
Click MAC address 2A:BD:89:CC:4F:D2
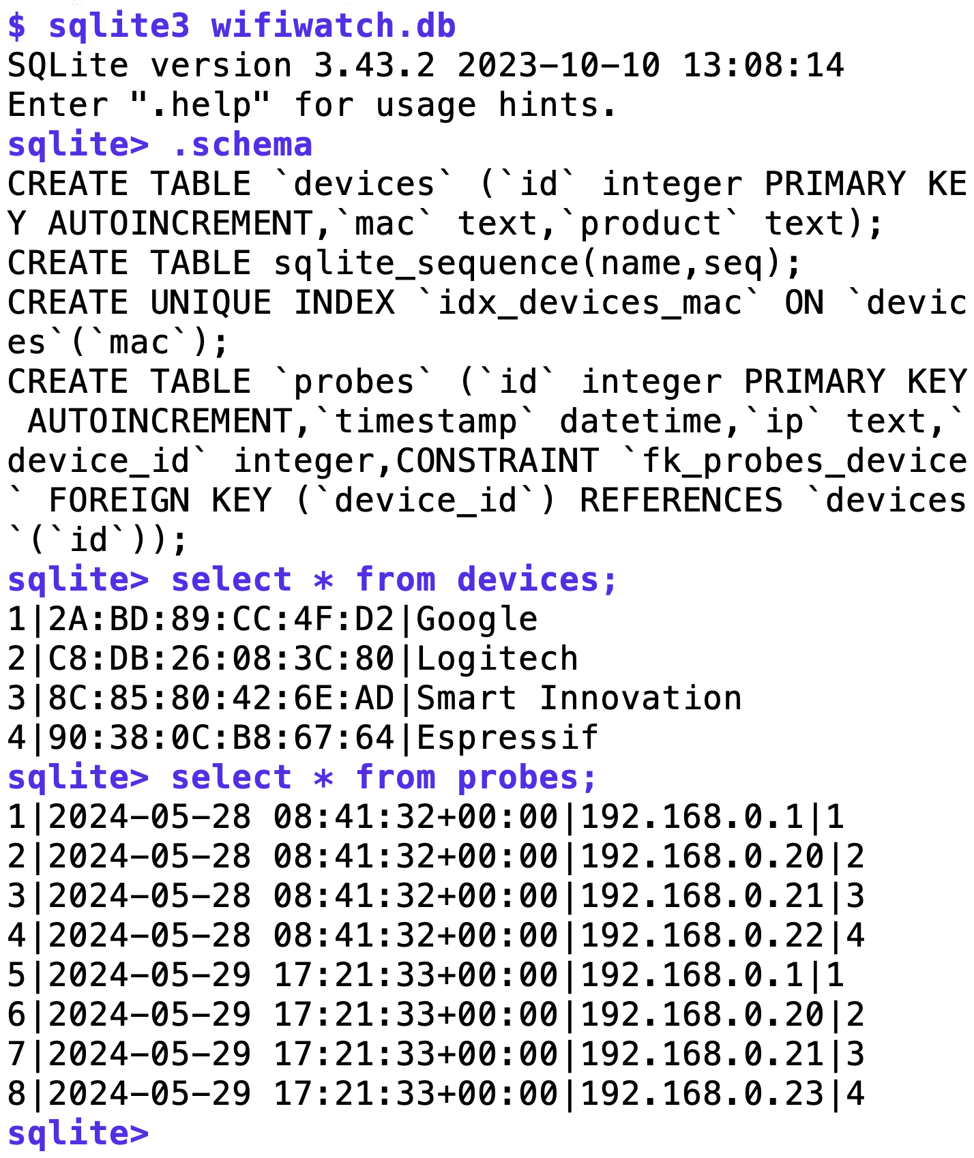coord(222,619)
